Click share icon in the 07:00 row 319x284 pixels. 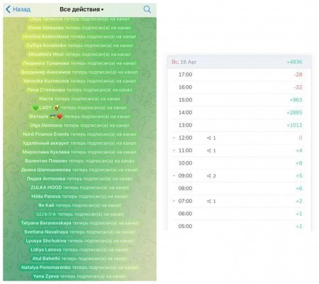[209, 201]
